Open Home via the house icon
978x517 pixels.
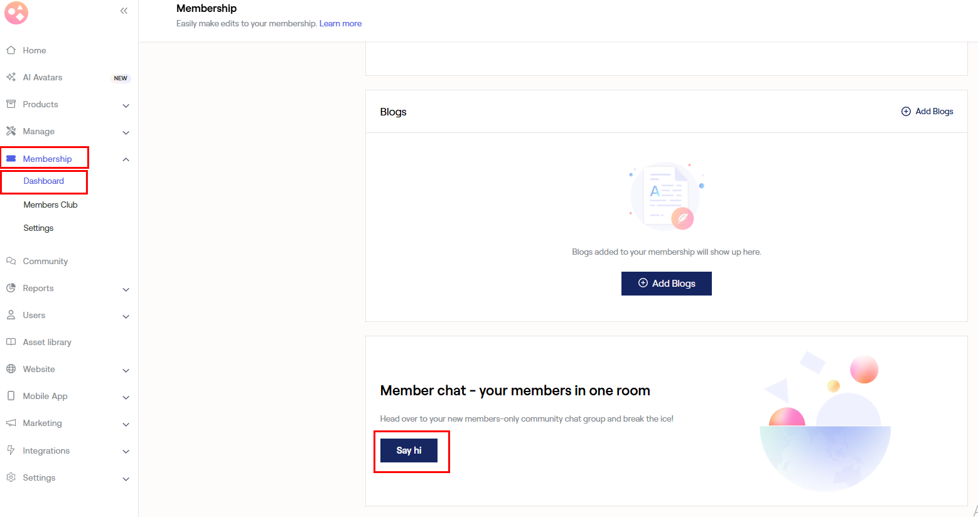point(11,50)
